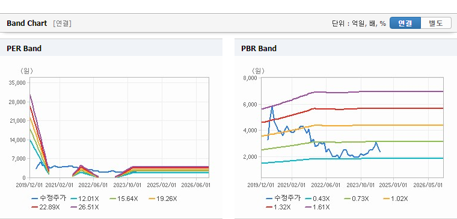Viewport: 457px width, 219px height.
Task: Click the [연결] label beside Band Chart
Action: coord(62,23)
